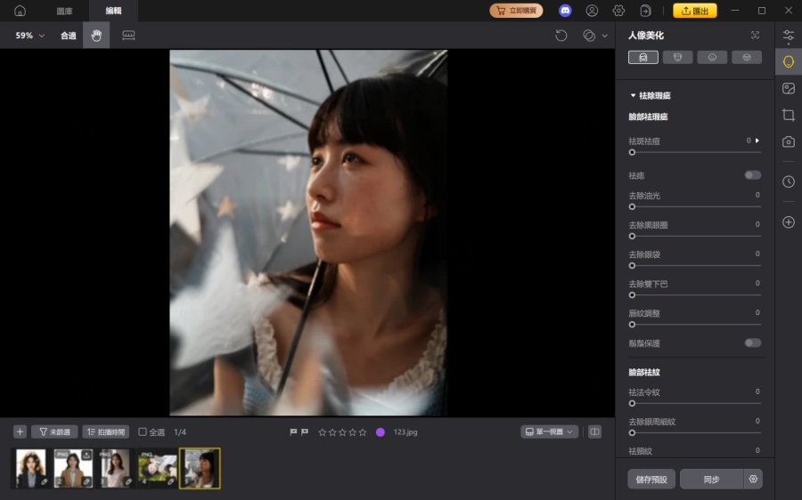Select the hand pan tool
Screen dimensions: 802x500
click(x=96, y=36)
